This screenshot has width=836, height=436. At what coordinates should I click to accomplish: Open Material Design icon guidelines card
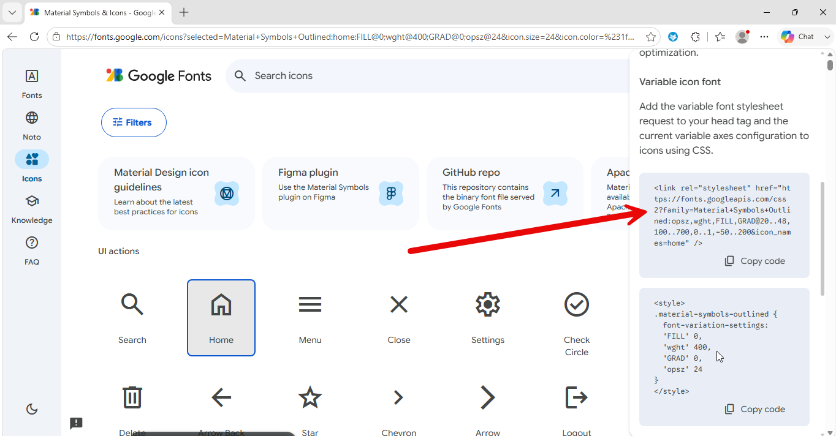tap(177, 194)
